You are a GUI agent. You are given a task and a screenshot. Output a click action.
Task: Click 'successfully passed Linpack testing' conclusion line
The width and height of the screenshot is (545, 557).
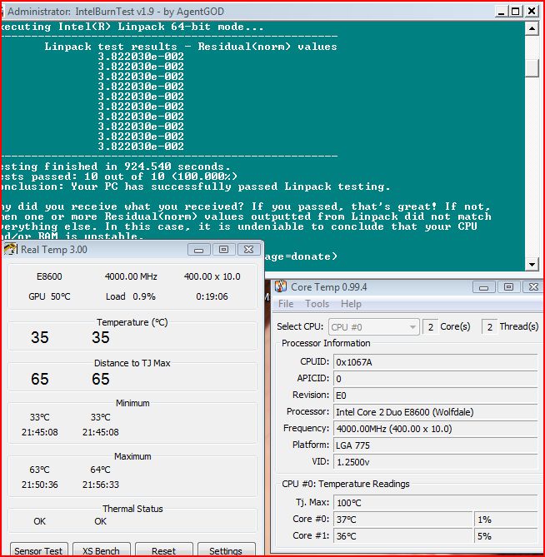[196, 186]
